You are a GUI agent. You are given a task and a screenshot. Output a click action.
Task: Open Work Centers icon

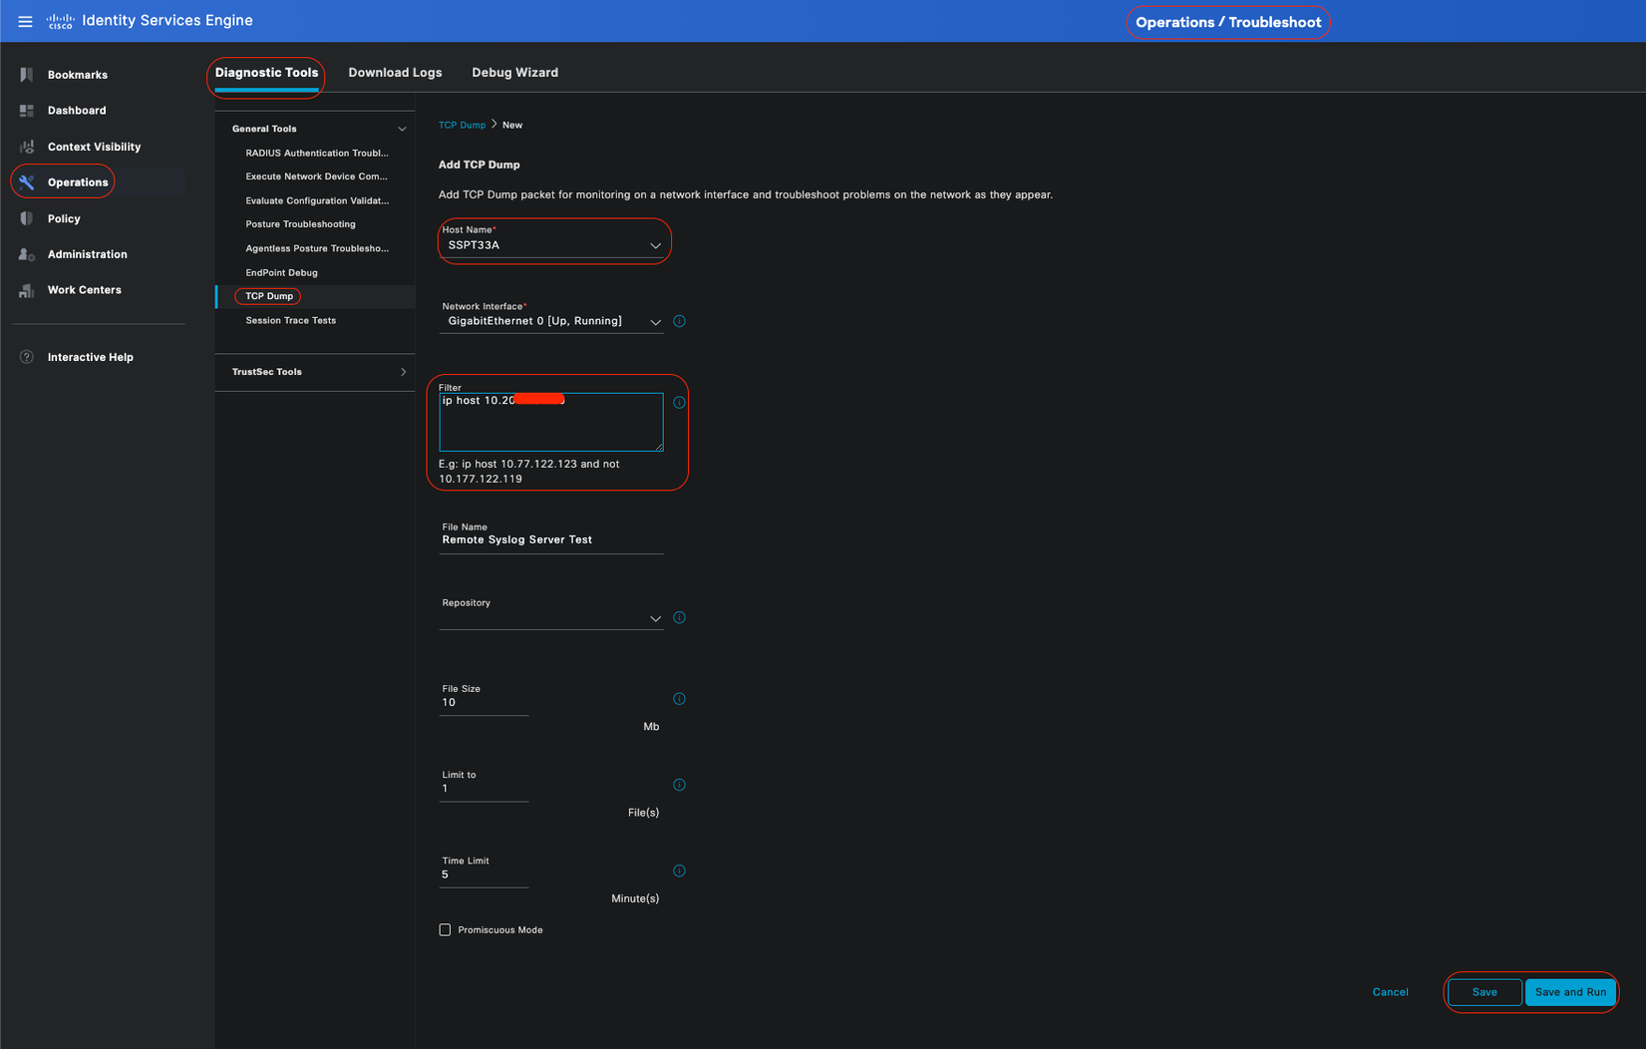(27, 290)
